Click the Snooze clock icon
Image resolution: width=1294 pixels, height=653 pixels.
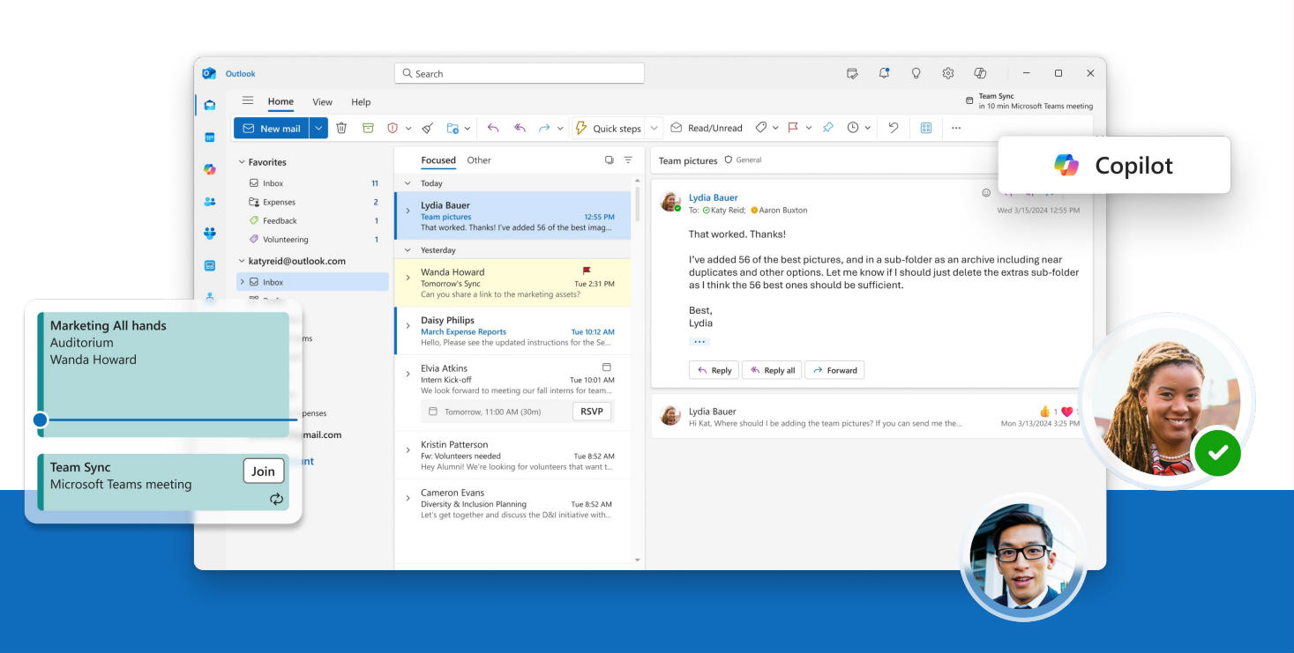click(x=853, y=128)
